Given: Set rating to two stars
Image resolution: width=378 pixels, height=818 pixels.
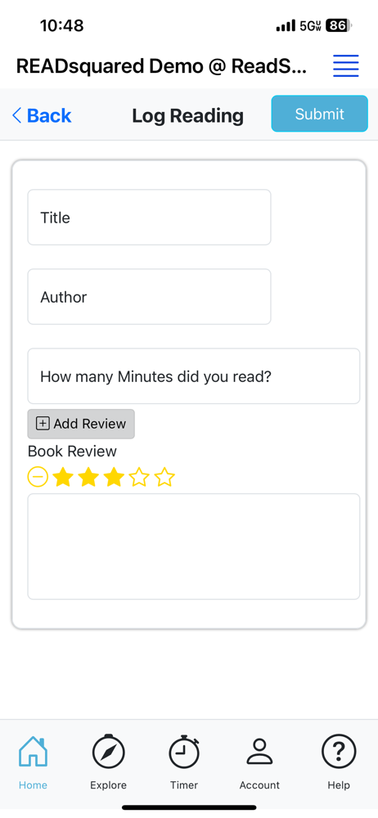Looking at the screenshot, I should (88, 477).
